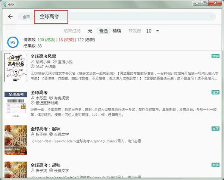
Task: Click the circular progress indicator showing 95
Action: tap(13, 42)
